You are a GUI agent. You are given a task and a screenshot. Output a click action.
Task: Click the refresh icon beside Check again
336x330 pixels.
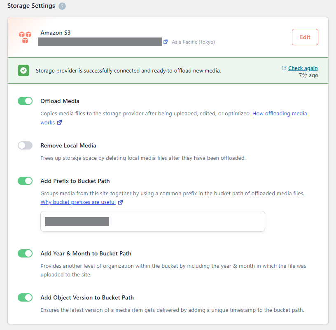click(x=284, y=68)
